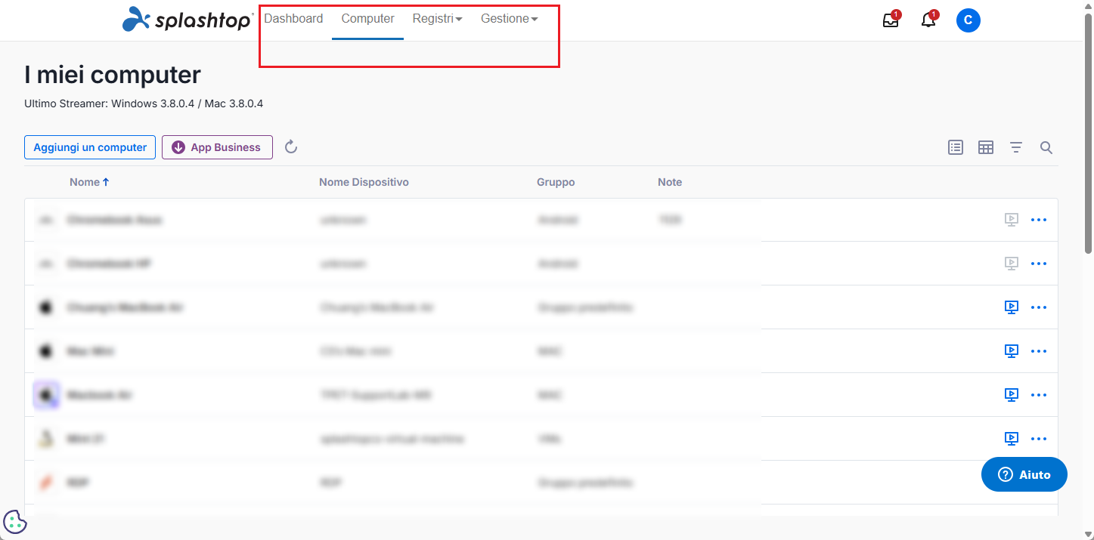Open more options for Chromebook HP
The image size is (1094, 540).
(1039, 264)
